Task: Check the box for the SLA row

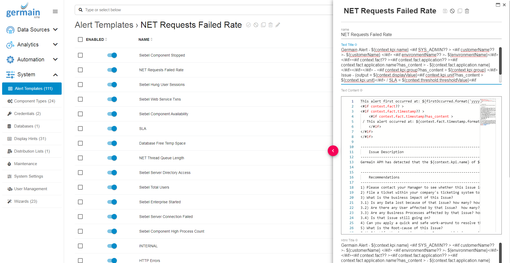Action: [x=80, y=129]
